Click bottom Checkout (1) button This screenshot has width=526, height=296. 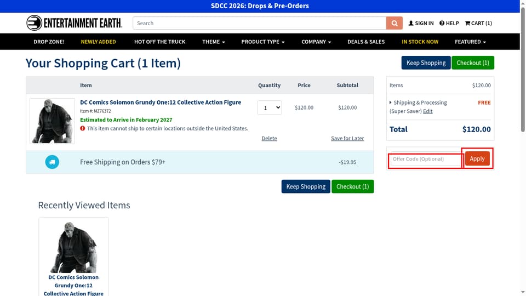(352, 186)
